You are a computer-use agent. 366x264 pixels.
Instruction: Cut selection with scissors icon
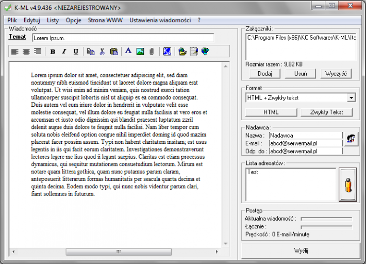tap(102, 52)
